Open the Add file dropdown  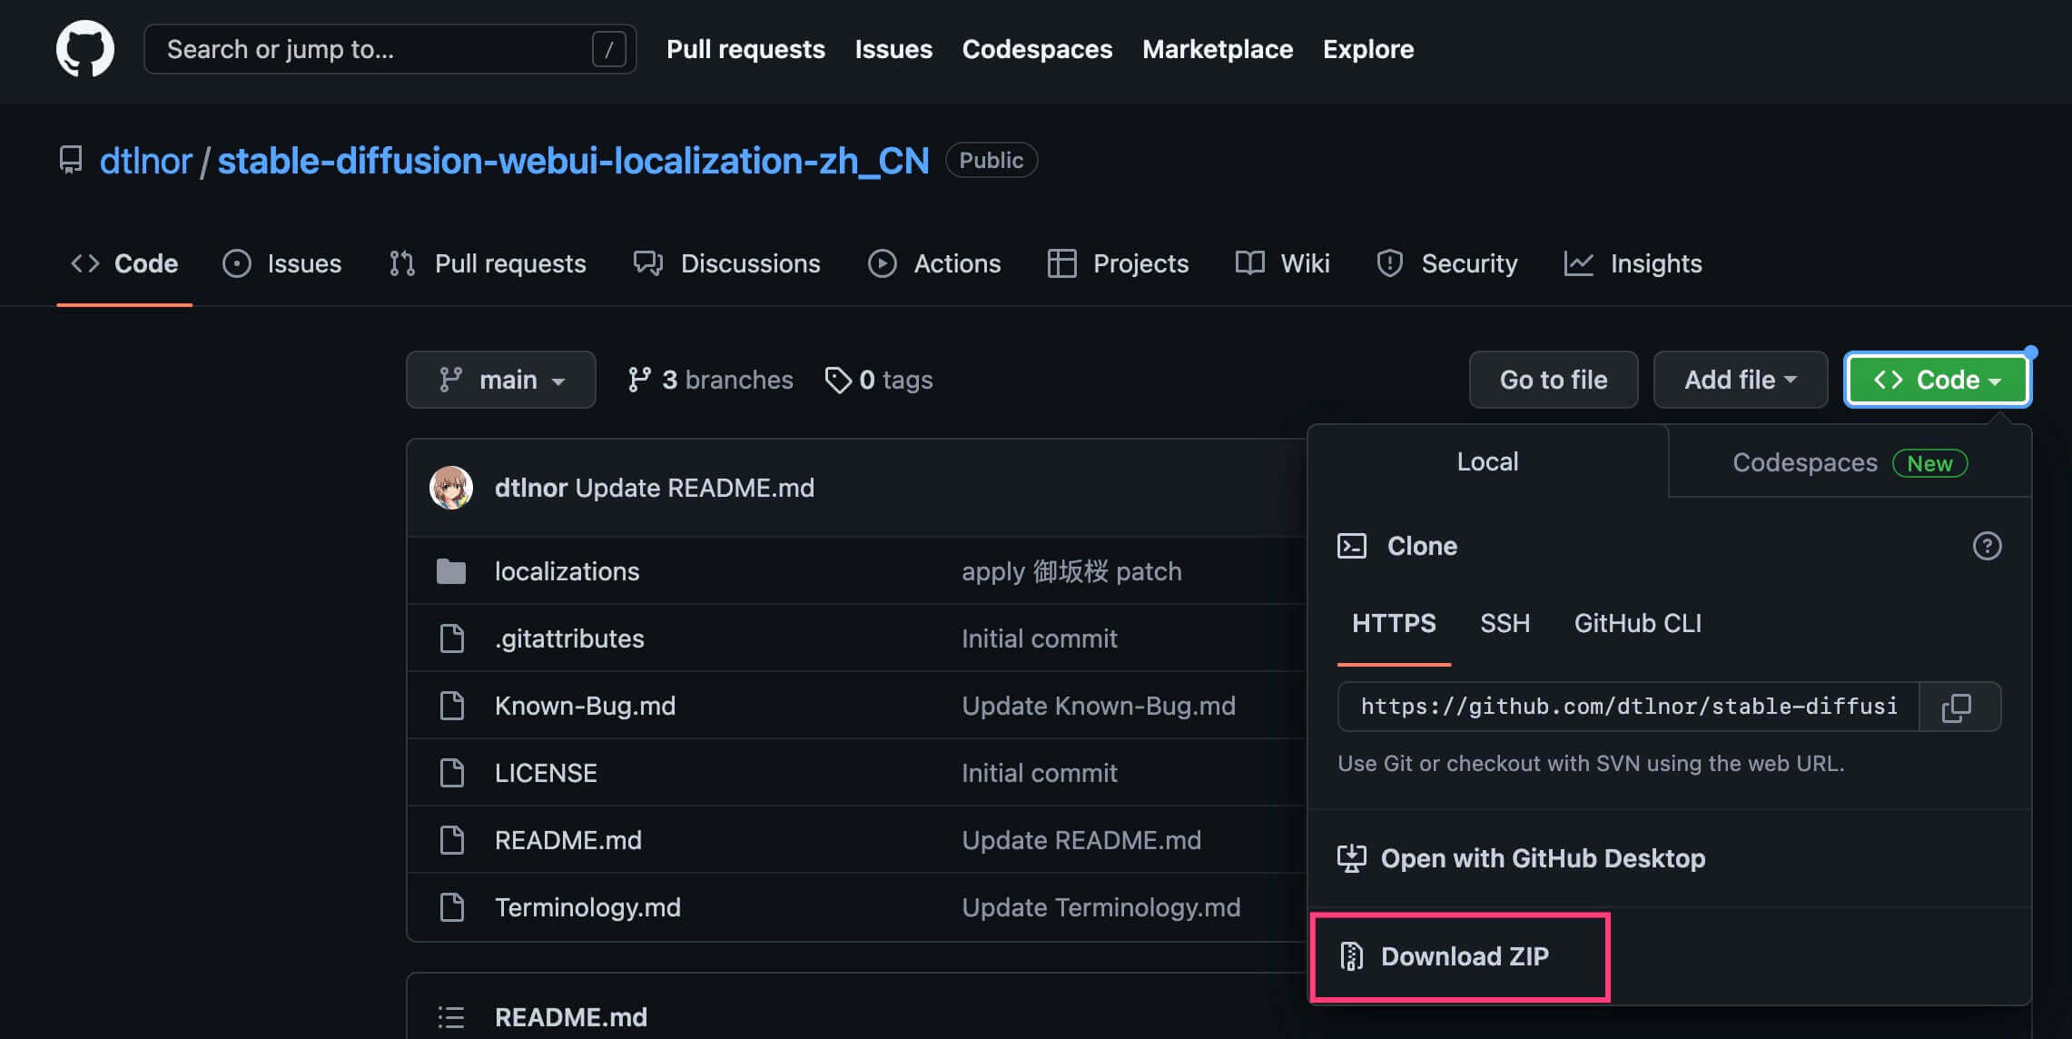(1740, 380)
